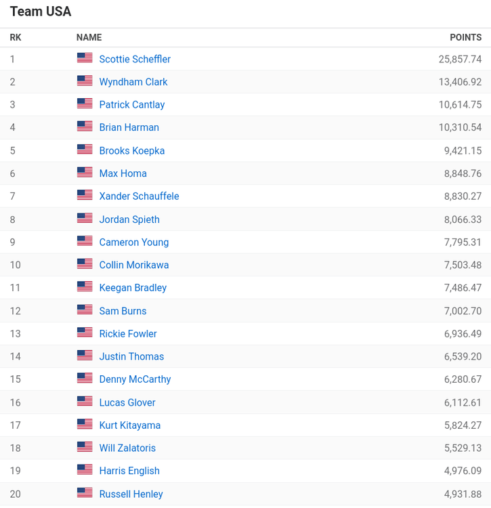This screenshot has width=491, height=508.
Task: Click the USA flag next to Justin Thomas
Action: 85,356
